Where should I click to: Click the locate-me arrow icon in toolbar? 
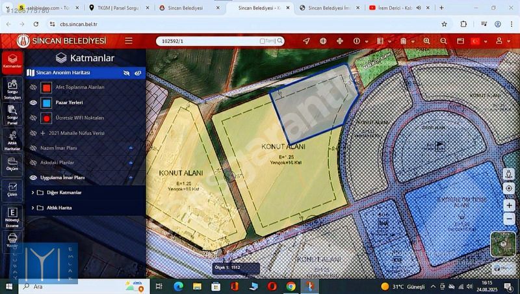(307, 41)
